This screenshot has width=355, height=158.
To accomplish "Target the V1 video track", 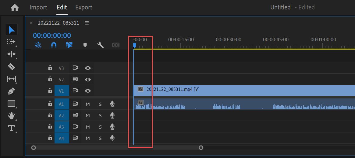I will click(x=61, y=91).
